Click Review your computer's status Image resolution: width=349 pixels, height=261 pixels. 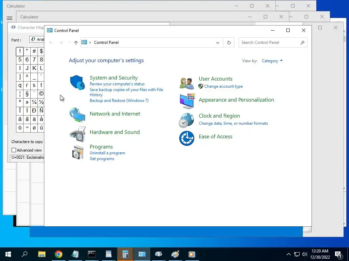pyautogui.click(x=117, y=84)
